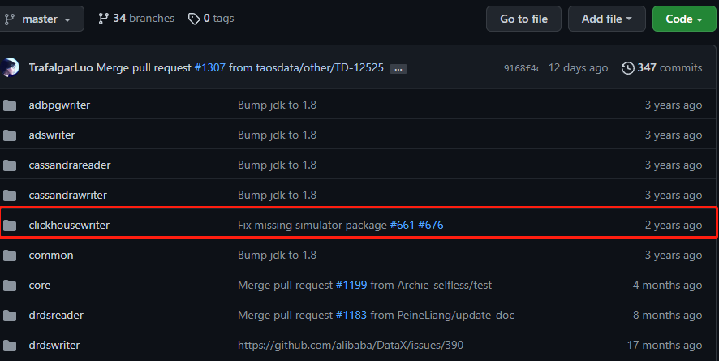Open issue #661 link
This screenshot has height=361, width=719.
tap(402, 226)
